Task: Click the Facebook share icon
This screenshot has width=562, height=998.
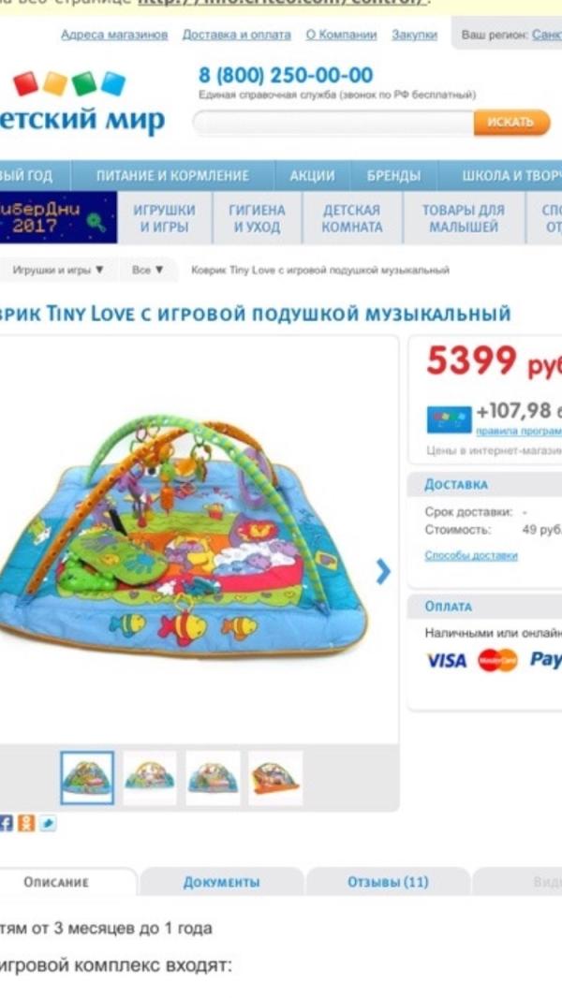Action: [x=6, y=823]
